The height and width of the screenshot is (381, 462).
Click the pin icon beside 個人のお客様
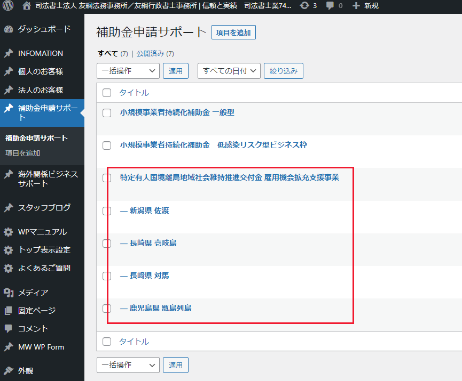(x=9, y=71)
